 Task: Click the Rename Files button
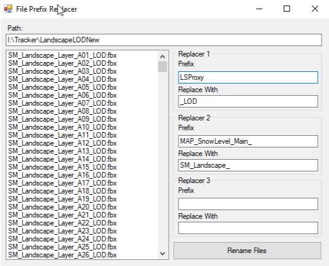coord(247,251)
